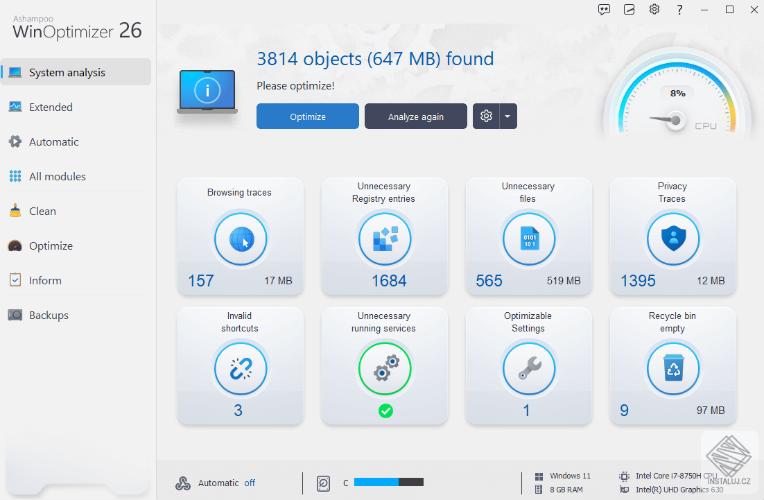Click the 8% CPU value
Screen dimensions: 764x500
(678, 93)
